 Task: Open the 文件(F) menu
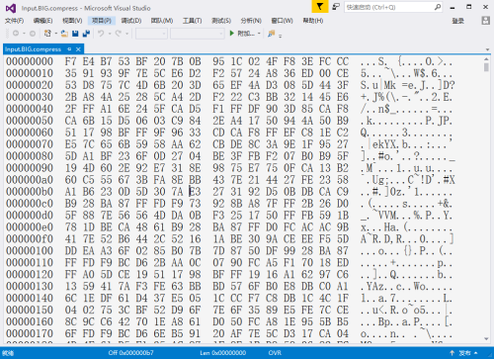click(x=15, y=21)
